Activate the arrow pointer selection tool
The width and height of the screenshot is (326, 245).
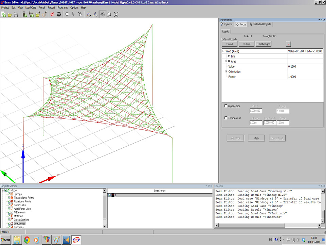click(x=73, y=14)
